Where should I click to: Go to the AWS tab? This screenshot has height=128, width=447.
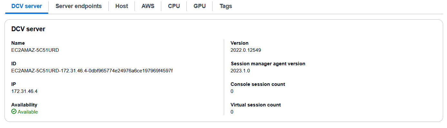pyautogui.click(x=148, y=6)
